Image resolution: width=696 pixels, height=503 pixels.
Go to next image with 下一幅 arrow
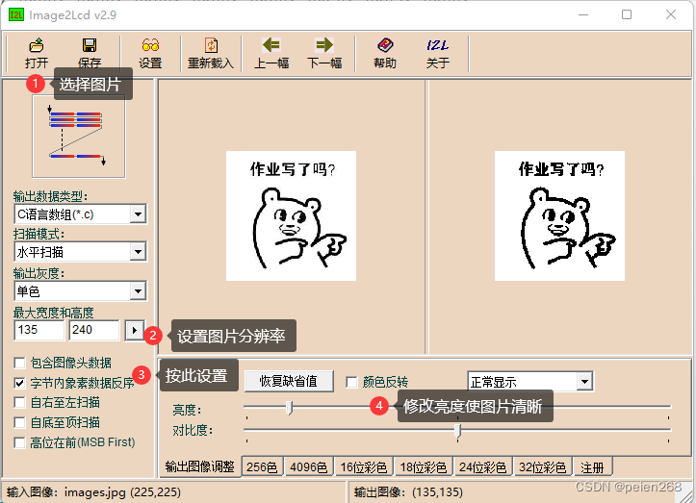324,45
